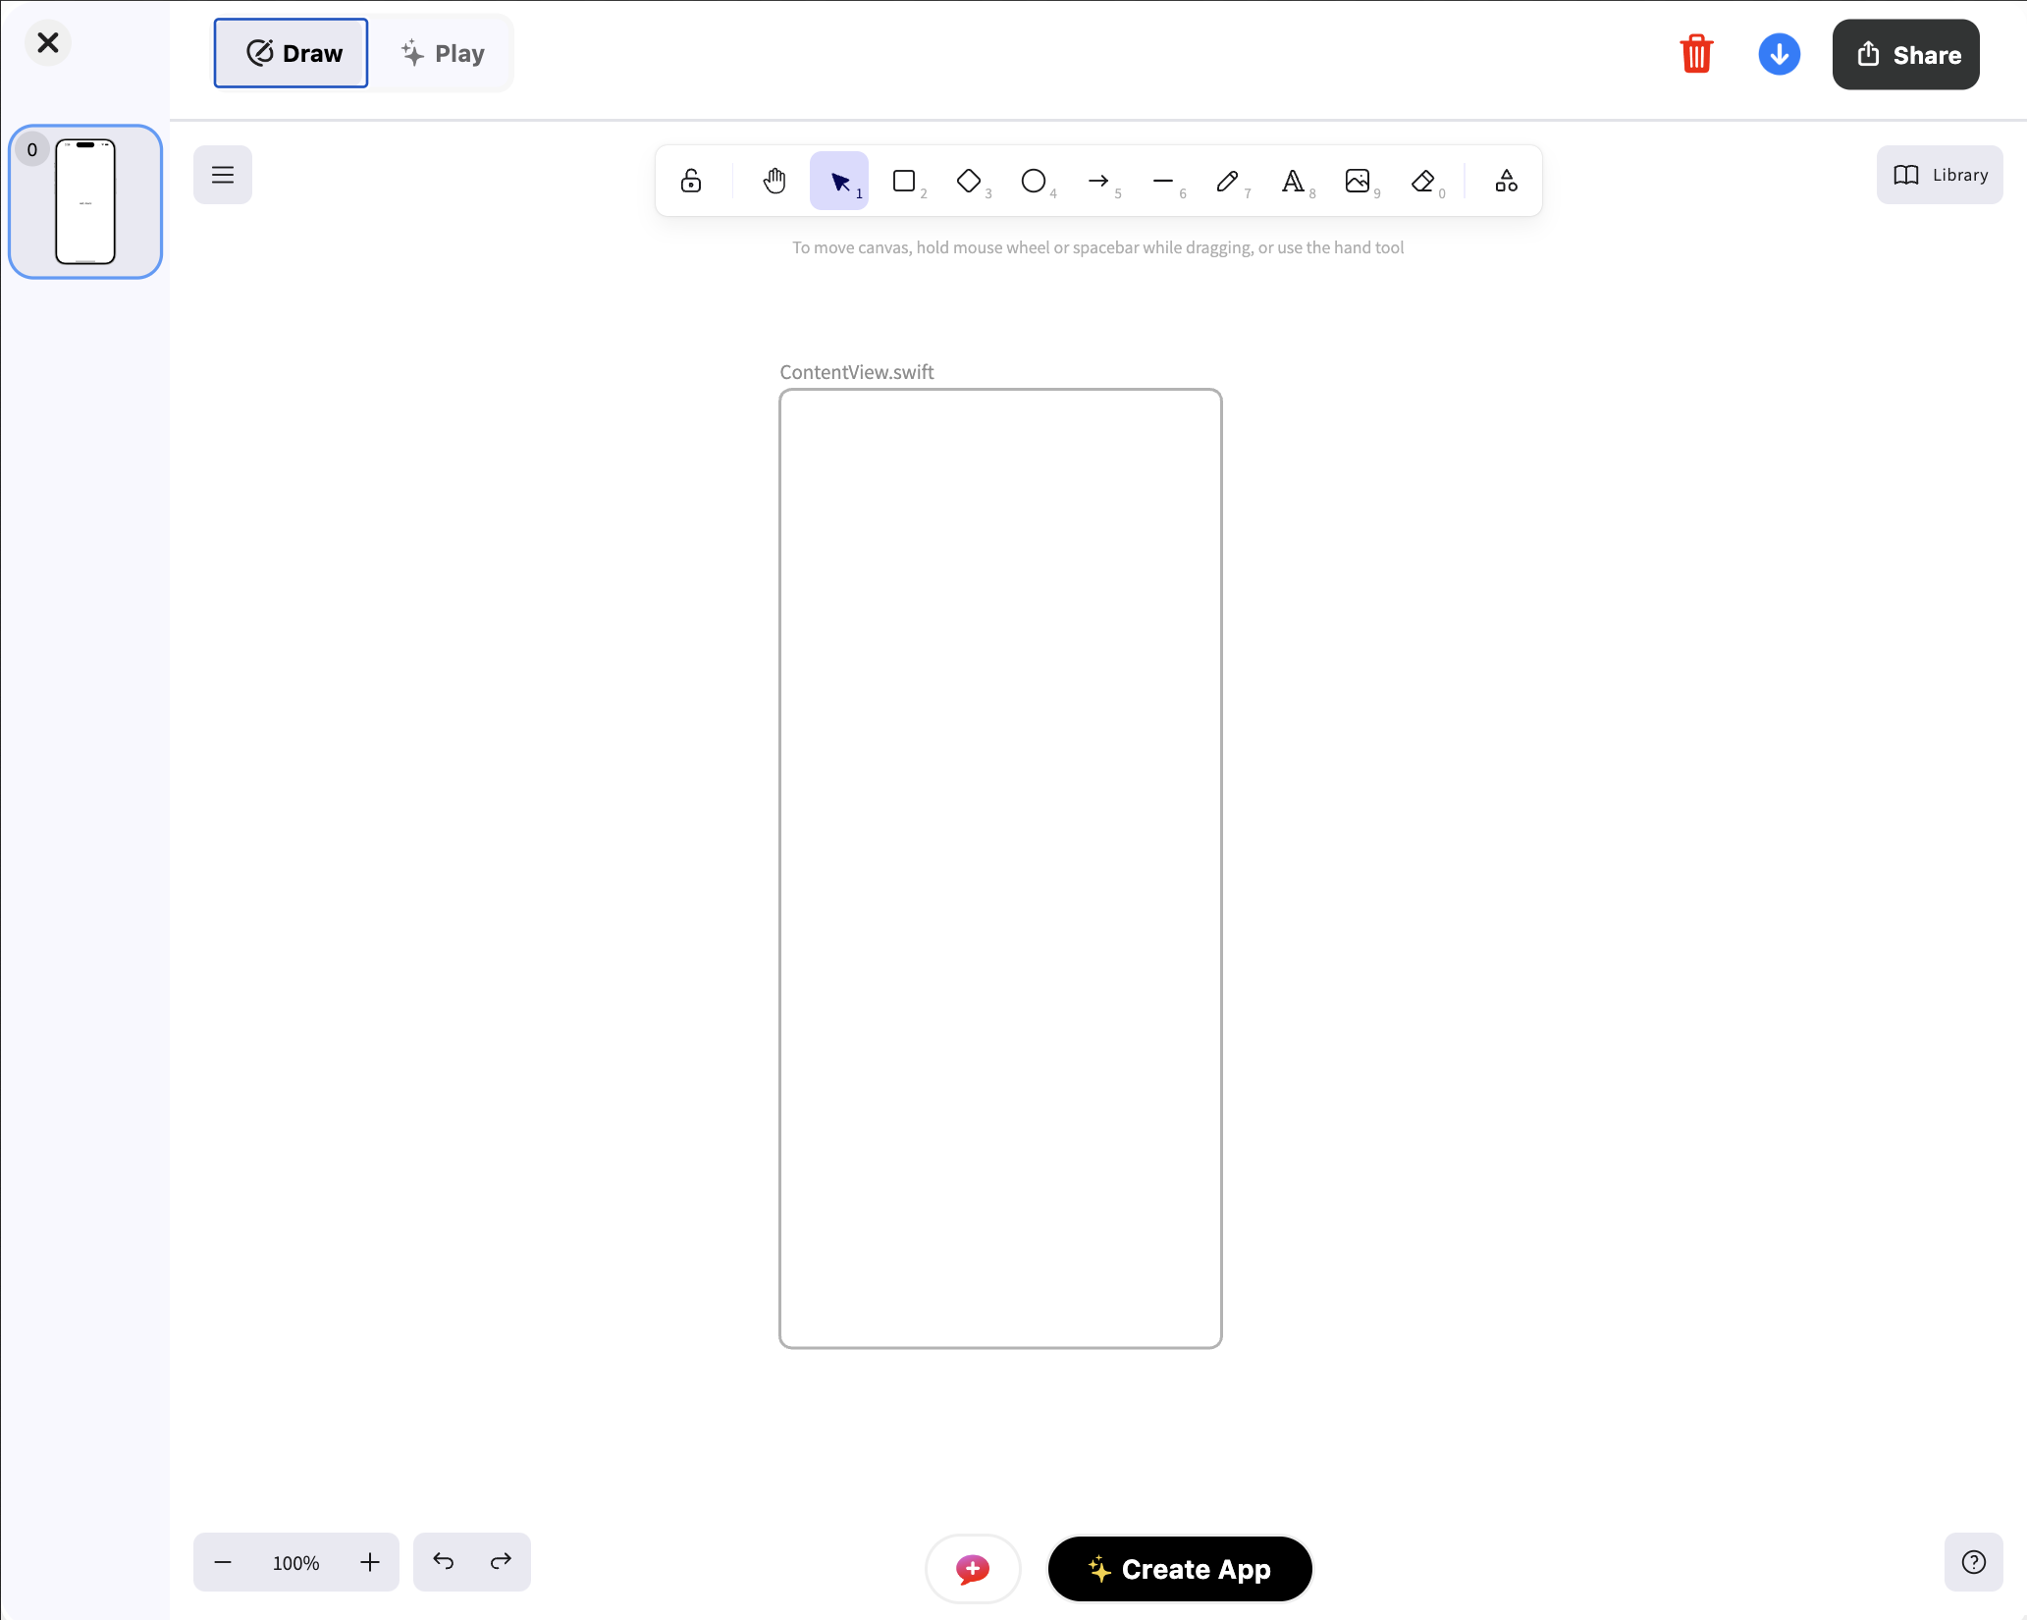Viewport: 2027px width, 1620px height.
Task: Select screen 0 phone thumbnail
Action: (x=85, y=201)
